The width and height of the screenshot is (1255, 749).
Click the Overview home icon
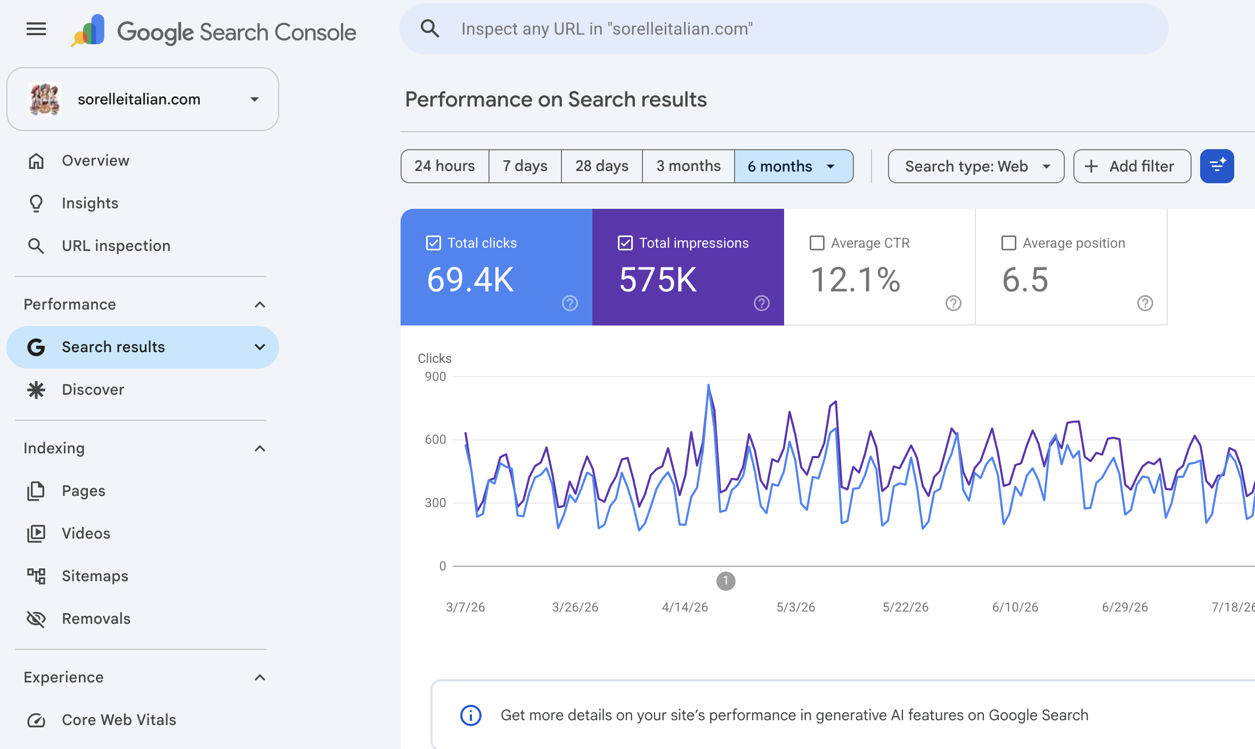pyautogui.click(x=36, y=160)
